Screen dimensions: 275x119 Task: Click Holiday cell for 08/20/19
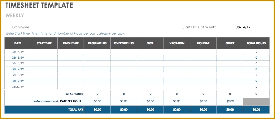tap(203, 87)
